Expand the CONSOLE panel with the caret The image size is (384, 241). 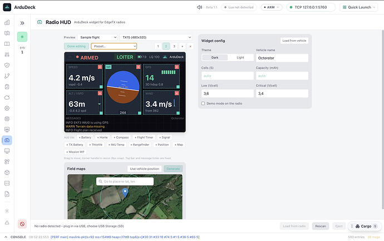(6, 237)
